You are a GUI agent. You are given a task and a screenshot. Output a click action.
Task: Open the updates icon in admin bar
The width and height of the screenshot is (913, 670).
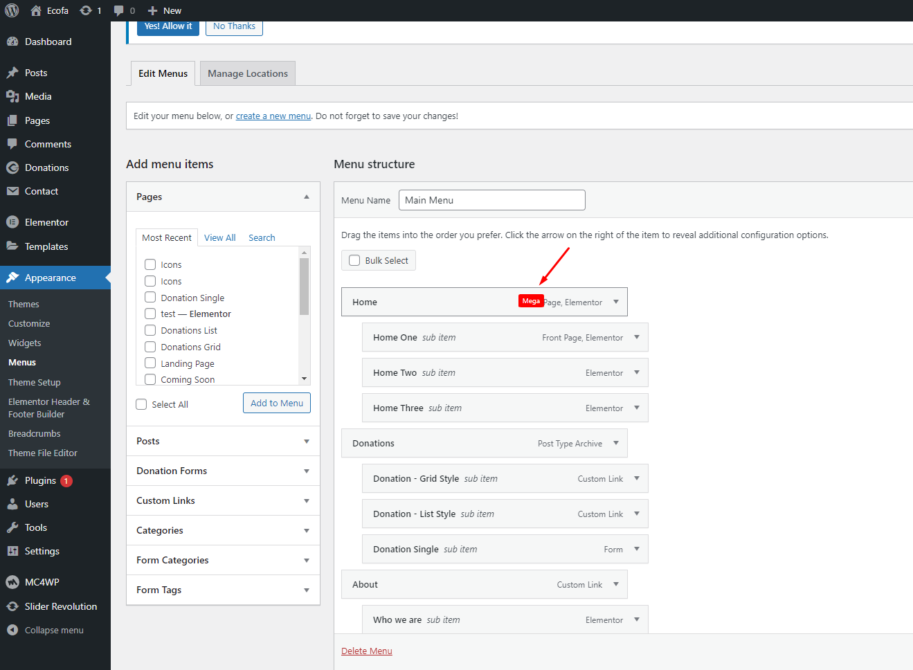pyautogui.click(x=86, y=10)
